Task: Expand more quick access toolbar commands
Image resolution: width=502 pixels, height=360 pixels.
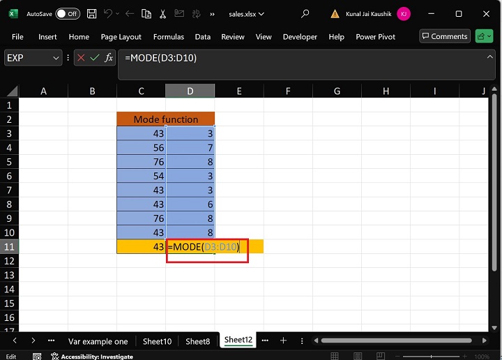Action: 212,14
